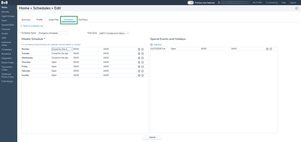Go back to schedules list

point(33,26)
